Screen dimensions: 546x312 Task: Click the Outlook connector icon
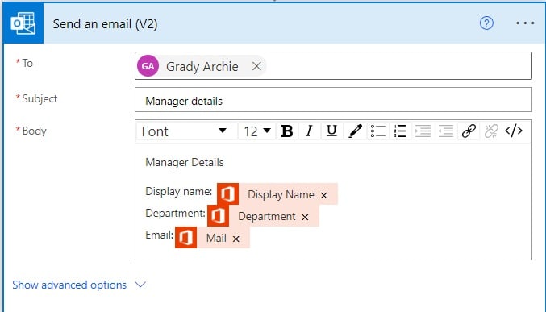[23, 23]
